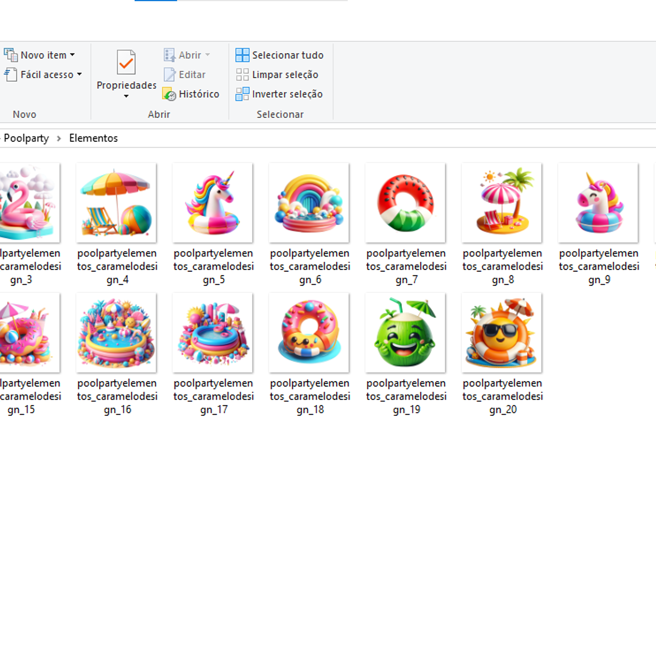The image size is (656, 656).
Task: Click the Novo item icon
Action: tap(10, 55)
